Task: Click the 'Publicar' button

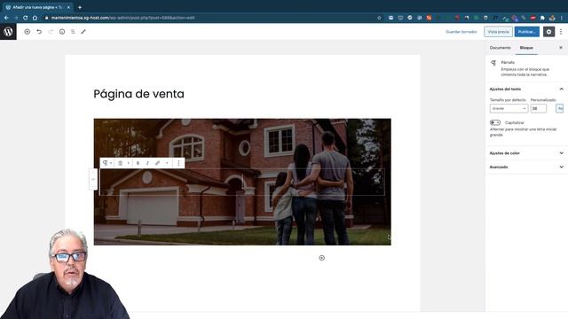Action: click(526, 32)
